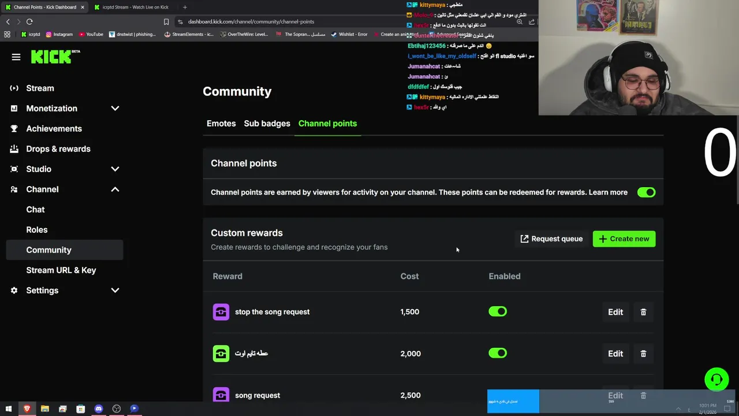739x416 pixels.
Task: Open File Explorer from taskbar
Action: point(45,408)
